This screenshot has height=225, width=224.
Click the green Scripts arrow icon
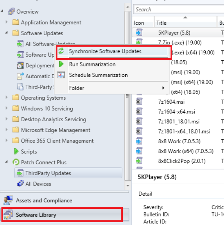(x=16, y=151)
